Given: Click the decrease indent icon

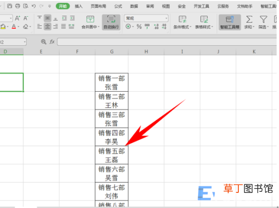Looking at the screenshot, I should tap(64, 18).
